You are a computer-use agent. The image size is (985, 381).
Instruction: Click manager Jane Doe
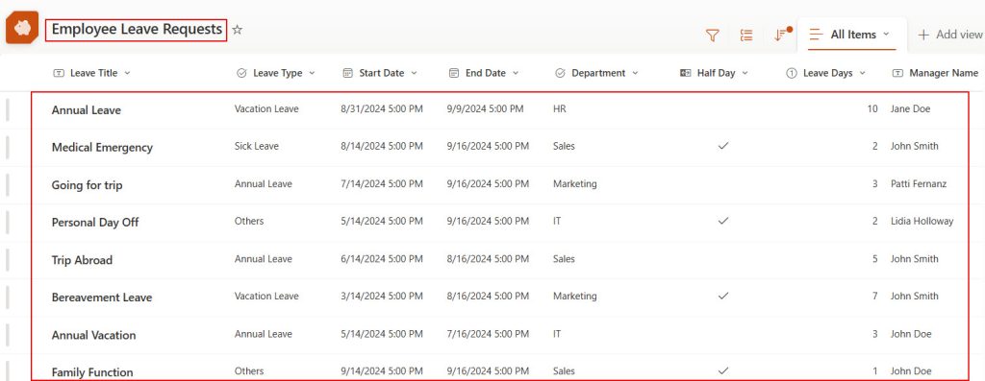(x=910, y=109)
